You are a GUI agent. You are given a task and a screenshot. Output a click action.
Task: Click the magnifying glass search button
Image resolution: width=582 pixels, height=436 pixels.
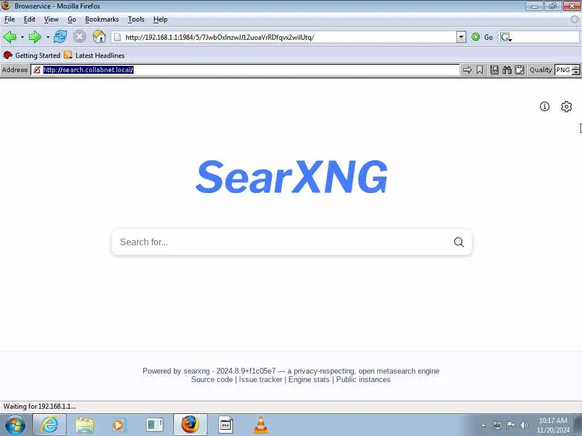click(459, 242)
